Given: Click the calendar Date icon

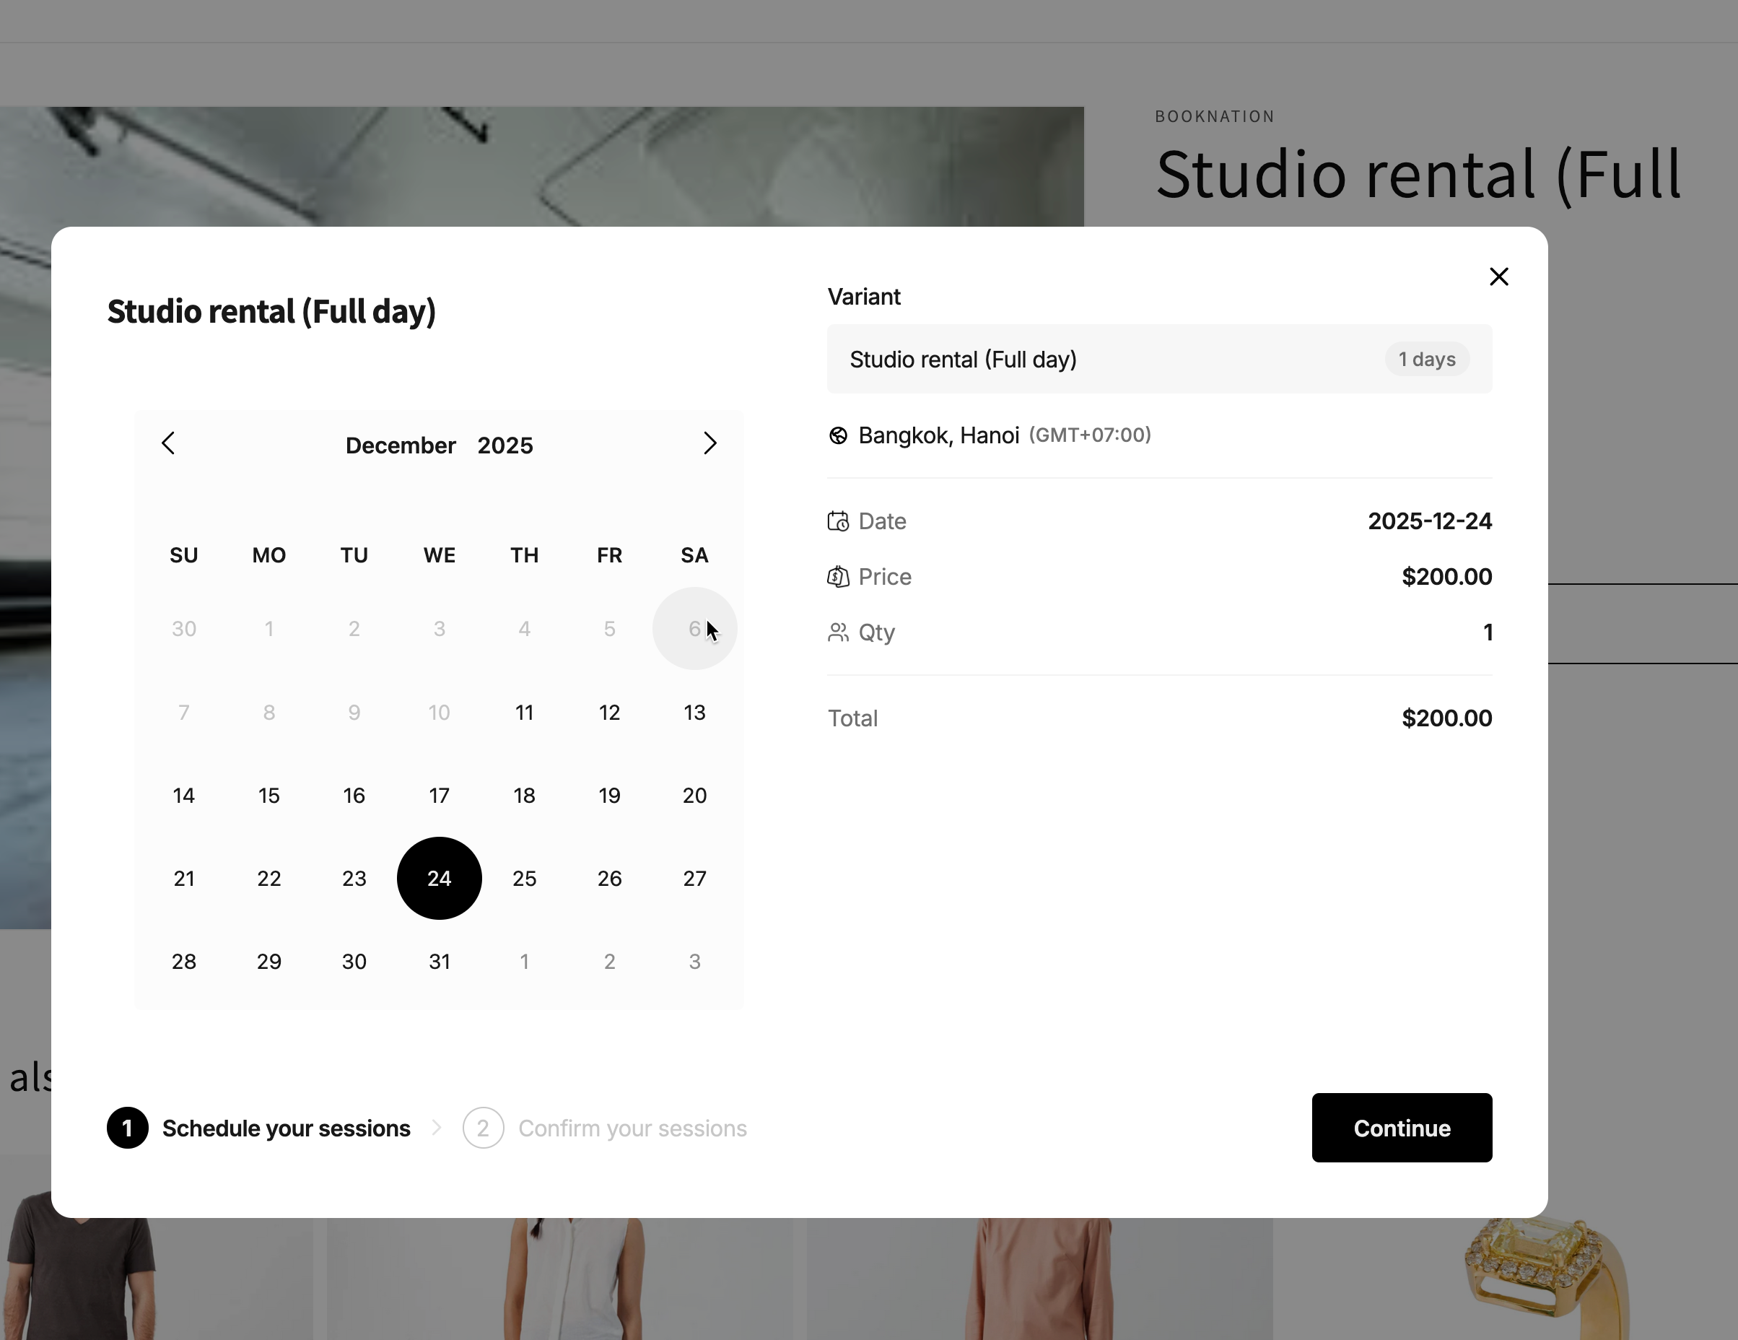Looking at the screenshot, I should (838, 521).
